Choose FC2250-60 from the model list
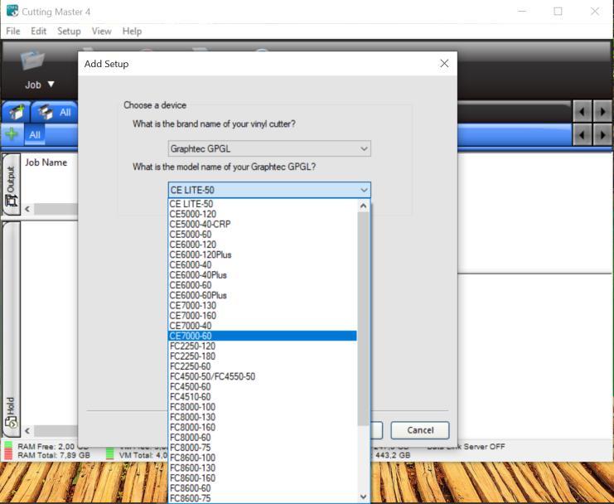 [x=263, y=366]
